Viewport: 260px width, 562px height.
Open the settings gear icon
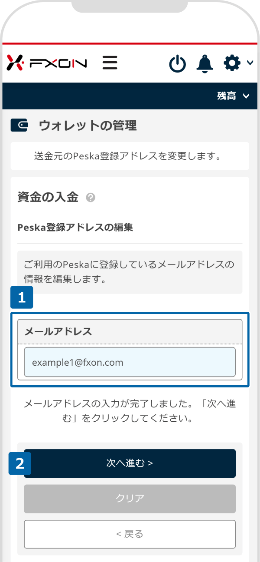(232, 63)
